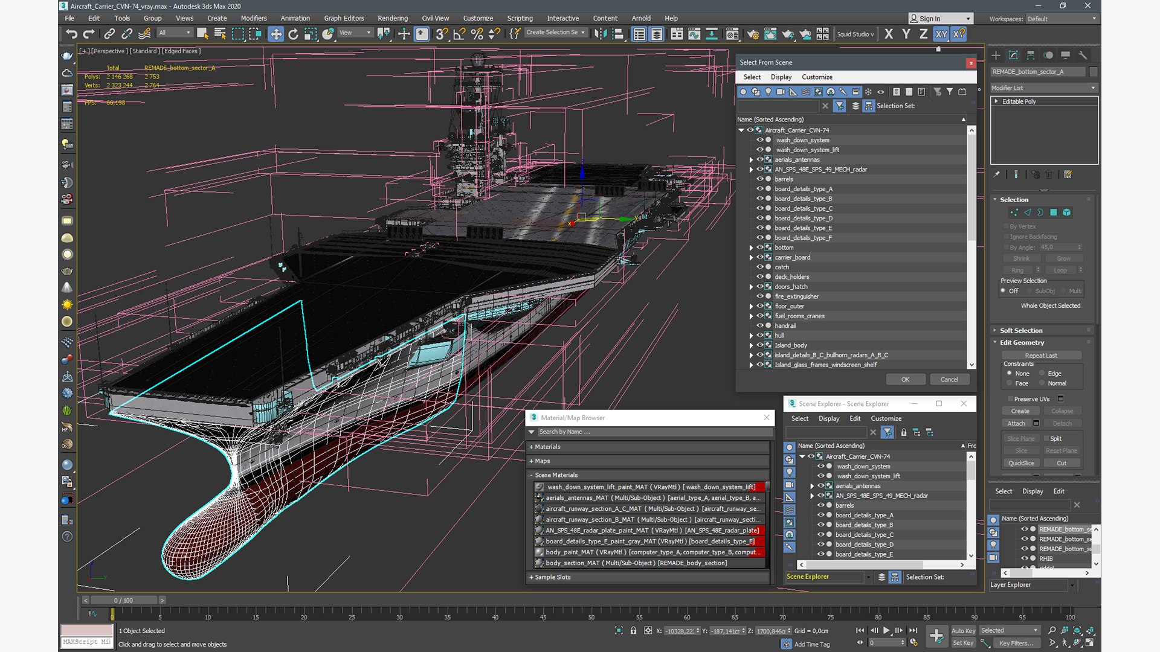Viewport: 1160px width, 652px height.
Task: Click OK in Select From Scene dialog
Action: [905, 380]
